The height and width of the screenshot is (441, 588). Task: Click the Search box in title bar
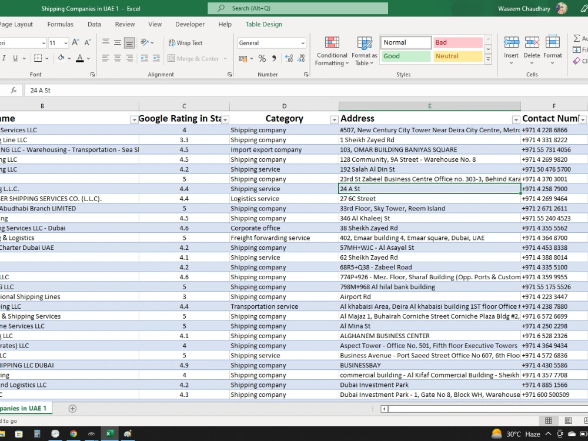click(298, 8)
